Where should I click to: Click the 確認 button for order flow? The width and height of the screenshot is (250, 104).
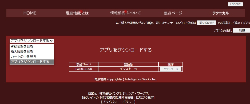click(x=241, y=31)
